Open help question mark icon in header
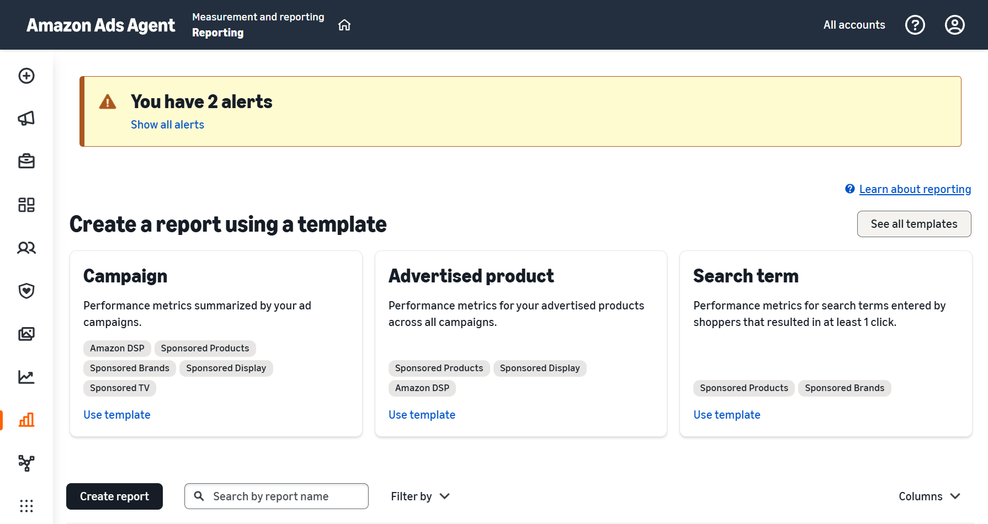The width and height of the screenshot is (988, 524). point(915,25)
